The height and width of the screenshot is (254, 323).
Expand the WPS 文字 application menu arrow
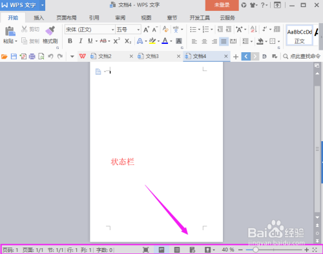43,5
